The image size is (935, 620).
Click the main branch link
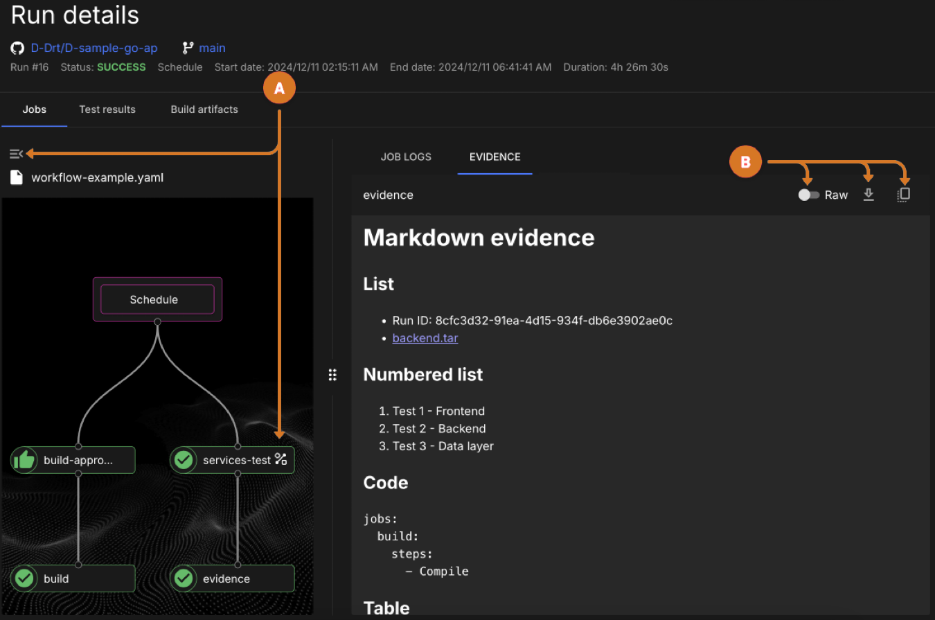click(212, 48)
